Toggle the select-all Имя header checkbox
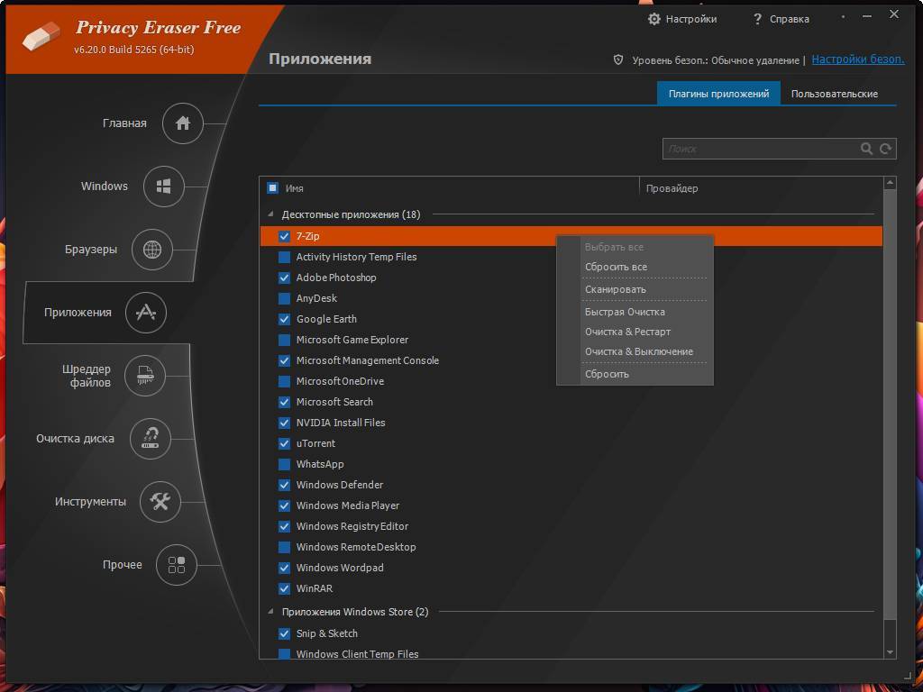923x692 pixels. pos(272,187)
